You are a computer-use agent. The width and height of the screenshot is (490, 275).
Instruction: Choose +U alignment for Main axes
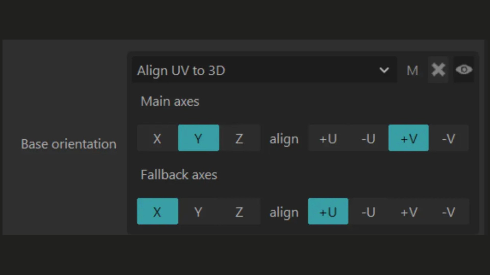tap(328, 138)
